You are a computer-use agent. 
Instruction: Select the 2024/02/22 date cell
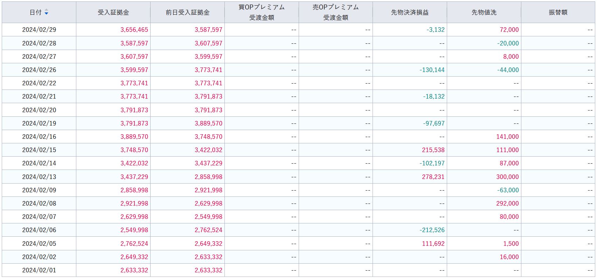[x=39, y=83]
